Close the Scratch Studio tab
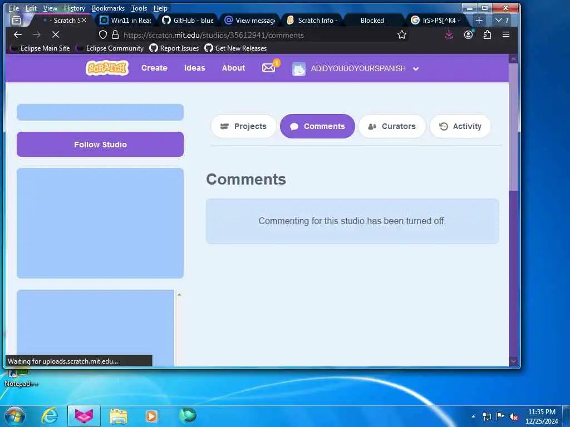The width and height of the screenshot is (570, 427). coord(84,21)
